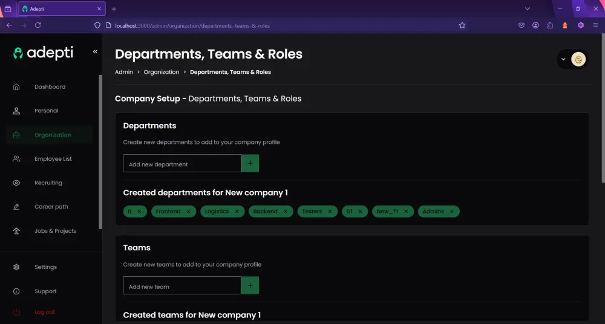
Task: Close the Adepti browser tab
Action: (99, 9)
